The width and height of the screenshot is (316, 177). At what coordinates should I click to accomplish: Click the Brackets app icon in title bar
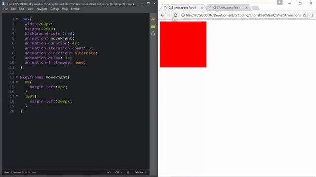click(4, 3)
